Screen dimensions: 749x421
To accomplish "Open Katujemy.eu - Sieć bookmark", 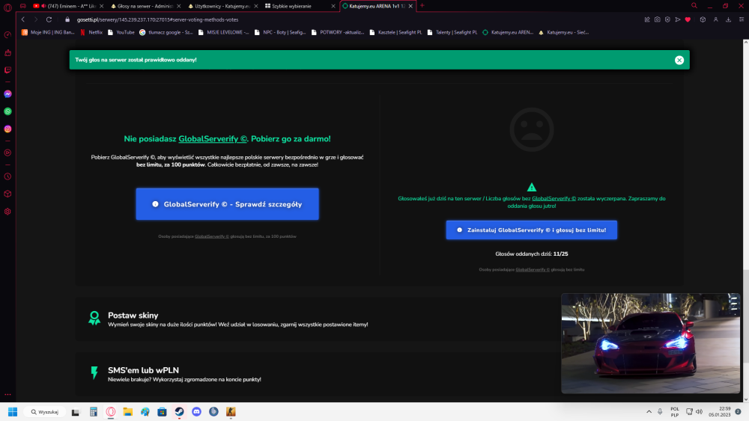I will tap(563, 32).
